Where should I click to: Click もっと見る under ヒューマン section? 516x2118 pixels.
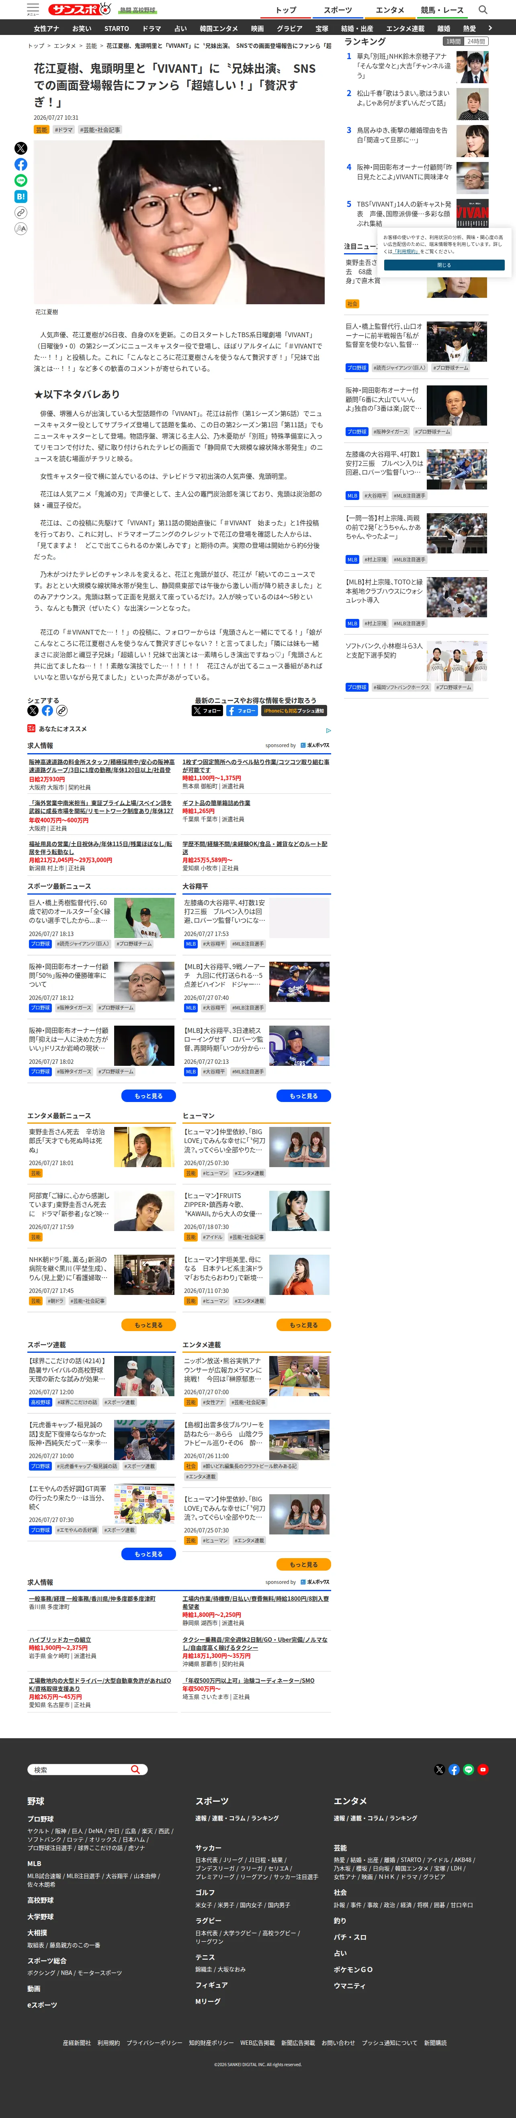point(303,1325)
